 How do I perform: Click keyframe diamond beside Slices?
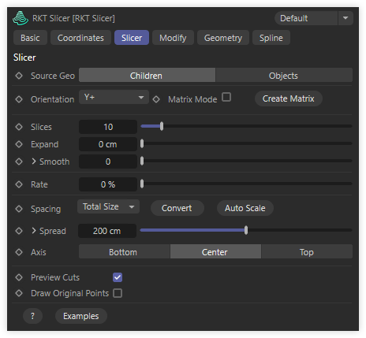19,127
